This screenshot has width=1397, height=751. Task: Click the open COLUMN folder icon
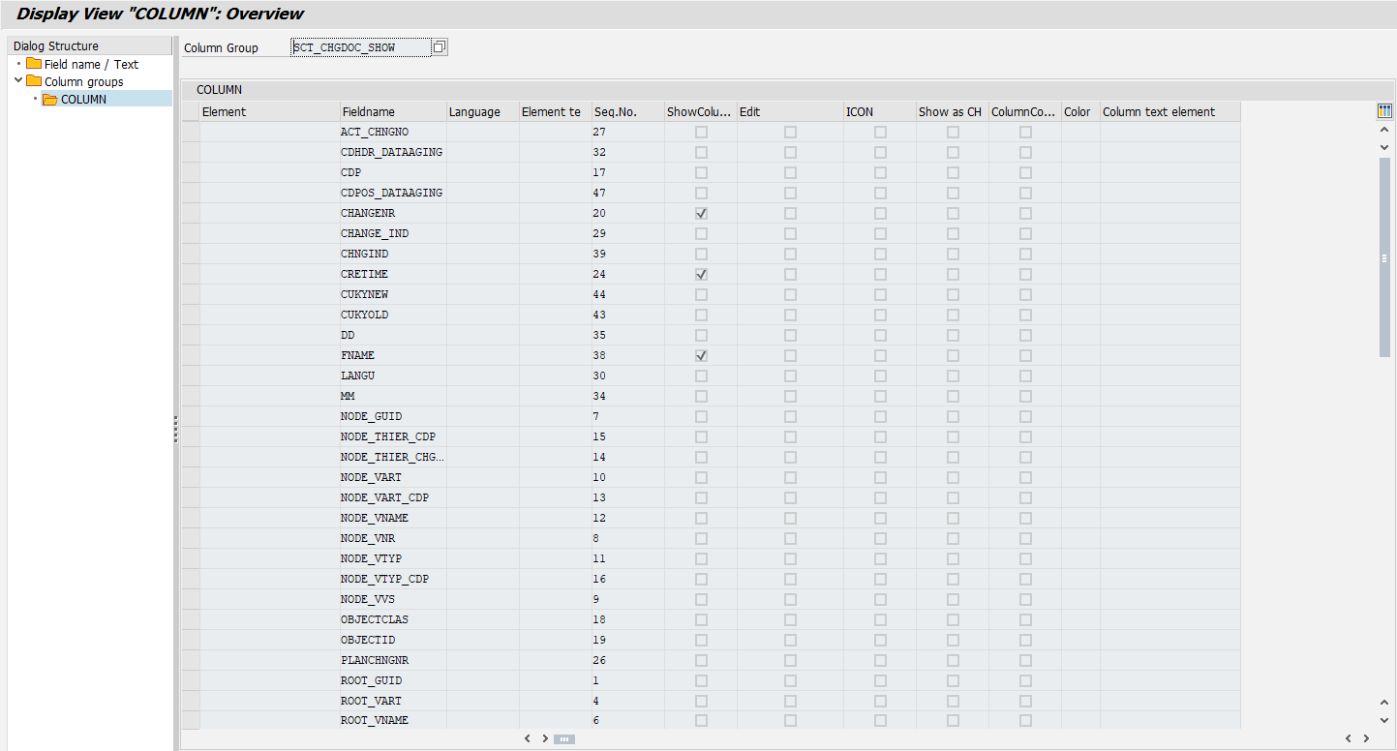pos(50,99)
